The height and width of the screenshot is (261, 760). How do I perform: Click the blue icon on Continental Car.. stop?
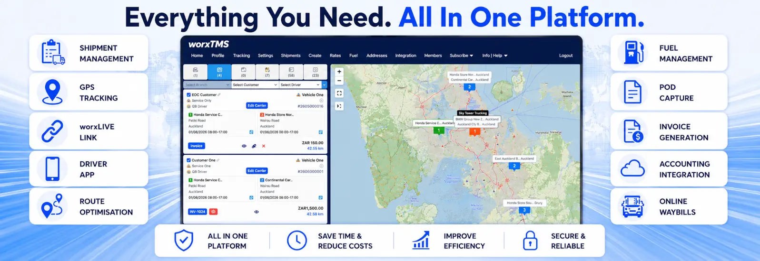321,197
